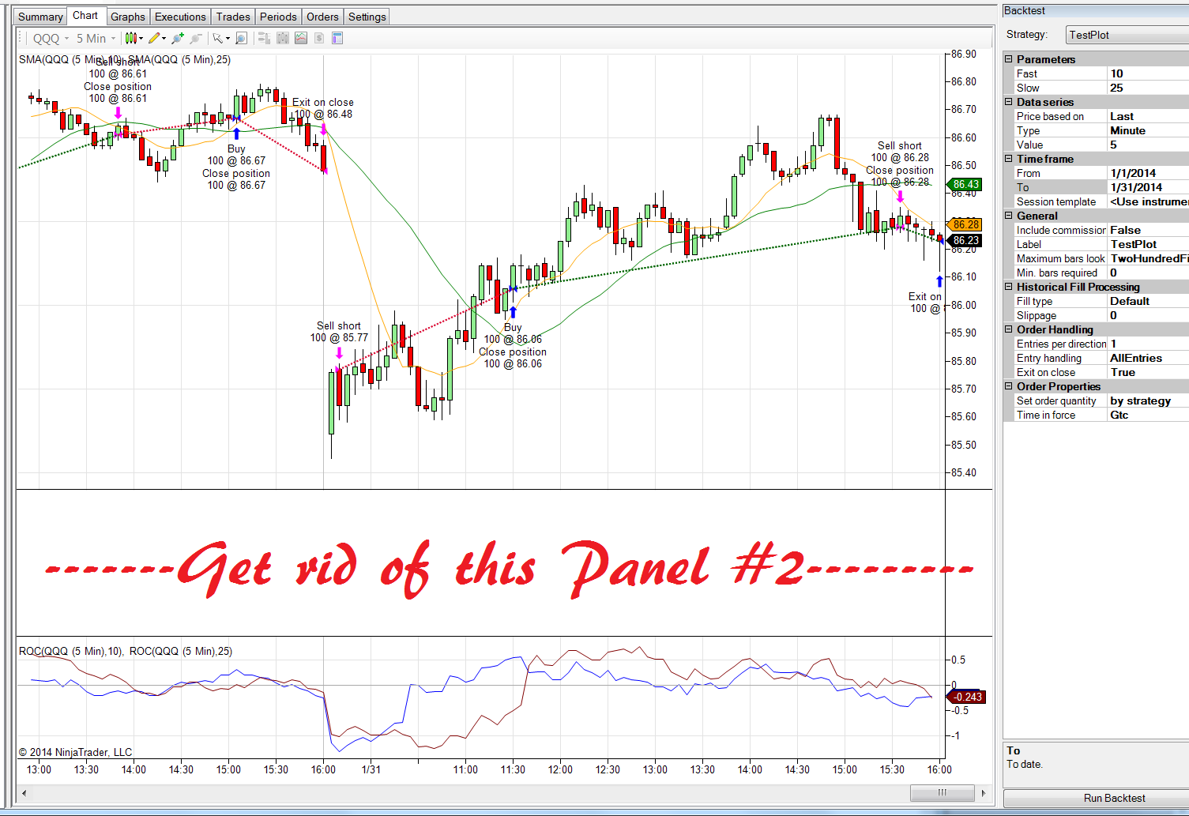
Task: Open the 5 Min interval dropdown
Action: tap(96, 38)
